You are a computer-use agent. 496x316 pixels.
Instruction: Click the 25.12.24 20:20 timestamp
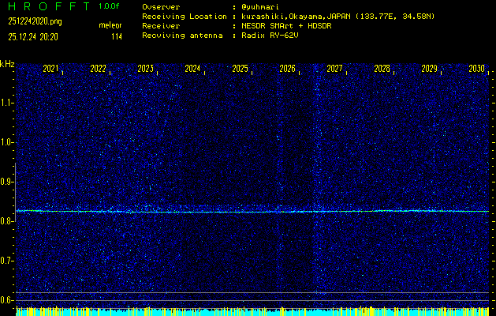coord(35,36)
